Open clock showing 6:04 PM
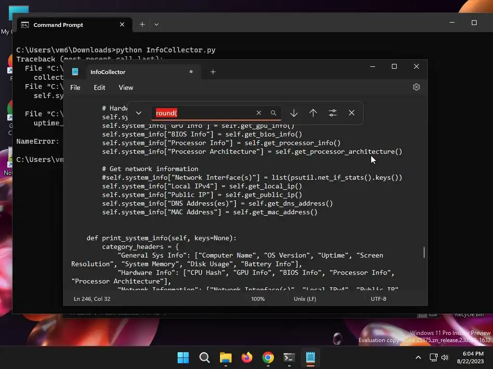The height and width of the screenshot is (369, 493). click(471, 357)
